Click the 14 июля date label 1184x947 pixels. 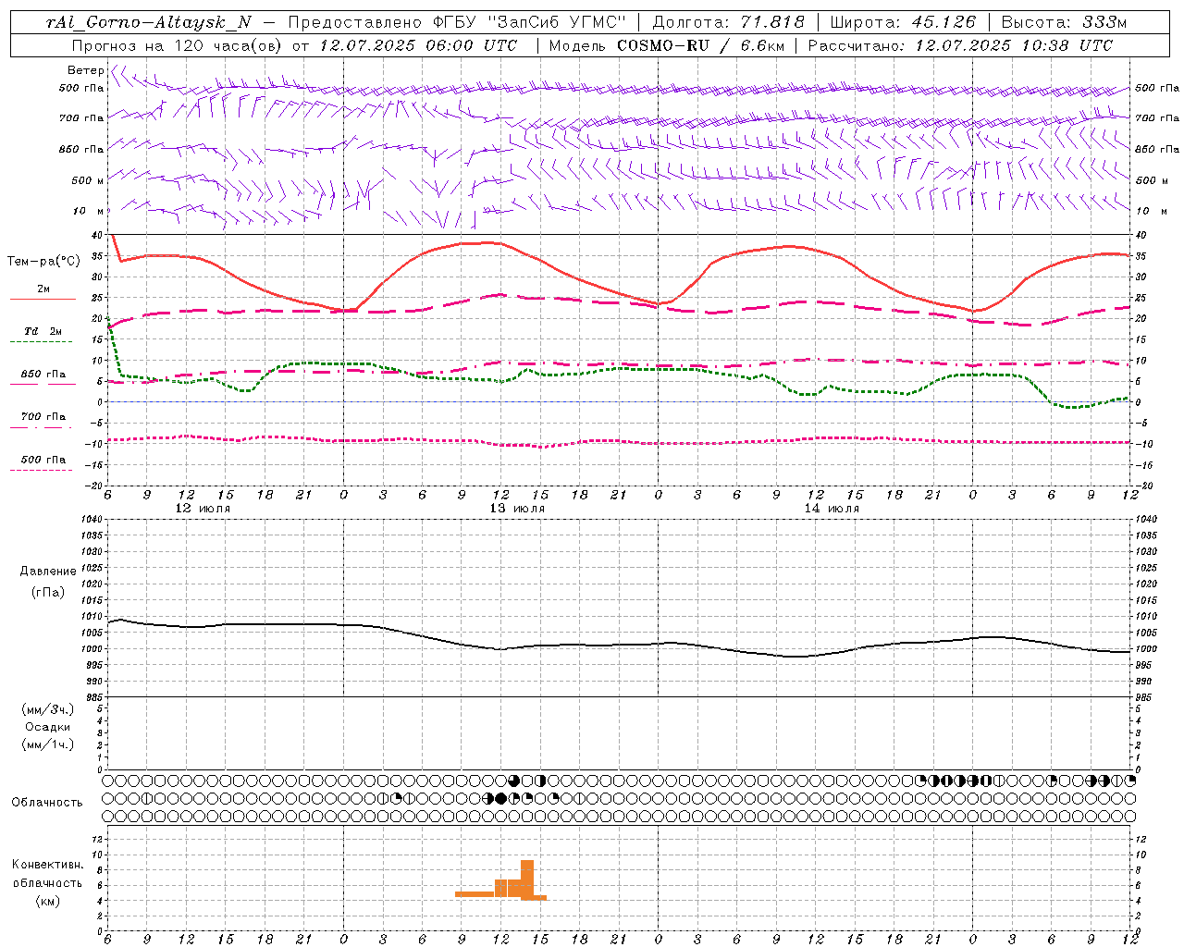pyautogui.click(x=832, y=509)
